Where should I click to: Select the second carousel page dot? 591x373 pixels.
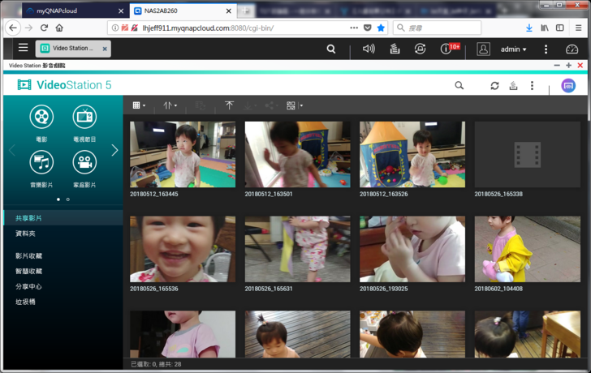click(x=68, y=199)
